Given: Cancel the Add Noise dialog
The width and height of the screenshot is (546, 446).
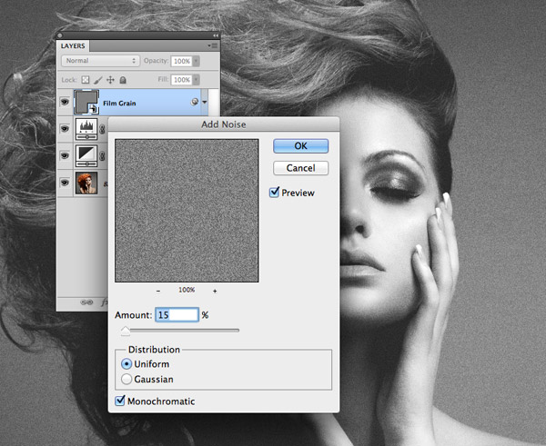Looking at the screenshot, I should pos(301,168).
